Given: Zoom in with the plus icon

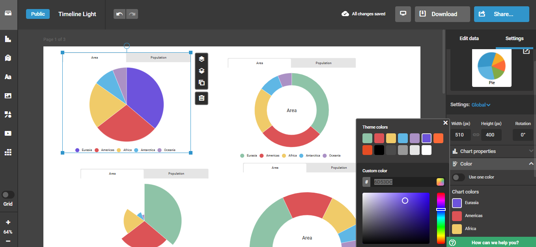Looking at the screenshot, I should 8,222.
